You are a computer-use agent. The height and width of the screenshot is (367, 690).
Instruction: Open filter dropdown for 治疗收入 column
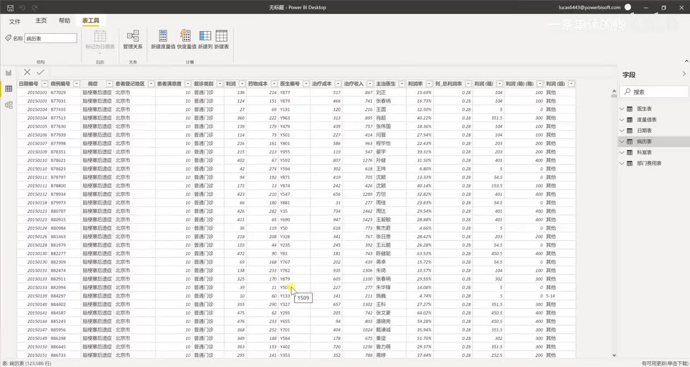[x=369, y=84]
